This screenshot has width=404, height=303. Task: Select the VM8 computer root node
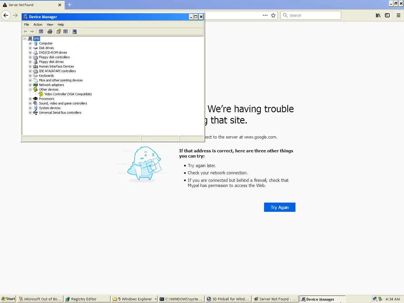tap(36, 39)
